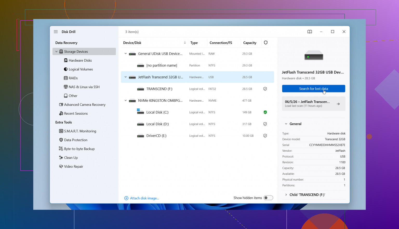Click the RAW file system cell
This screenshot has height=229, width=399.
click(x=211, y=54)
